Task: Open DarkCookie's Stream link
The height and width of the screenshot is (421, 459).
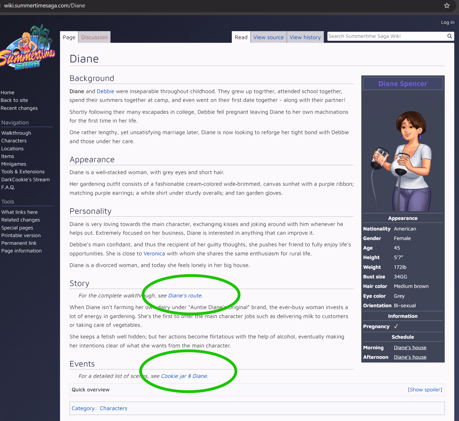Action: (x=25, y=180)
